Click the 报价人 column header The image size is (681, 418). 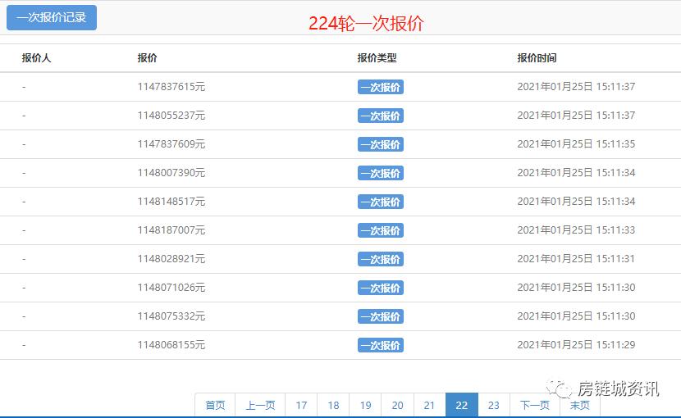pyautogui.click(x=36, y=57)
